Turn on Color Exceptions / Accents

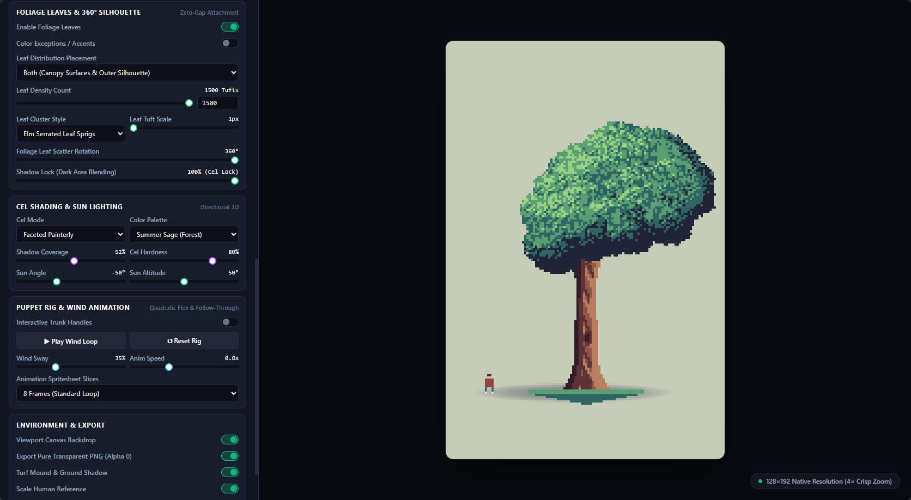[x=230, y=43]
